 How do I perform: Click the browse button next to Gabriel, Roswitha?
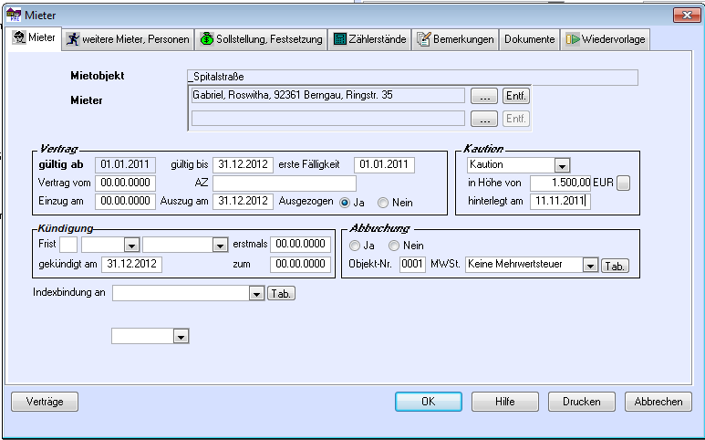486,96
